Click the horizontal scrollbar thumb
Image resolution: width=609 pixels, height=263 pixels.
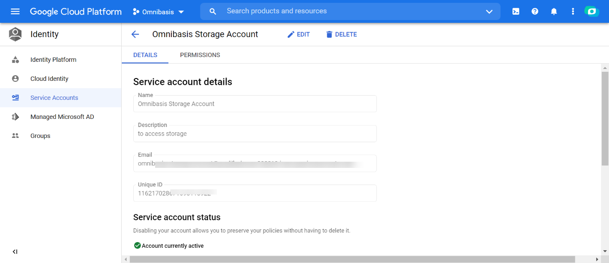(x=352, y=259)
